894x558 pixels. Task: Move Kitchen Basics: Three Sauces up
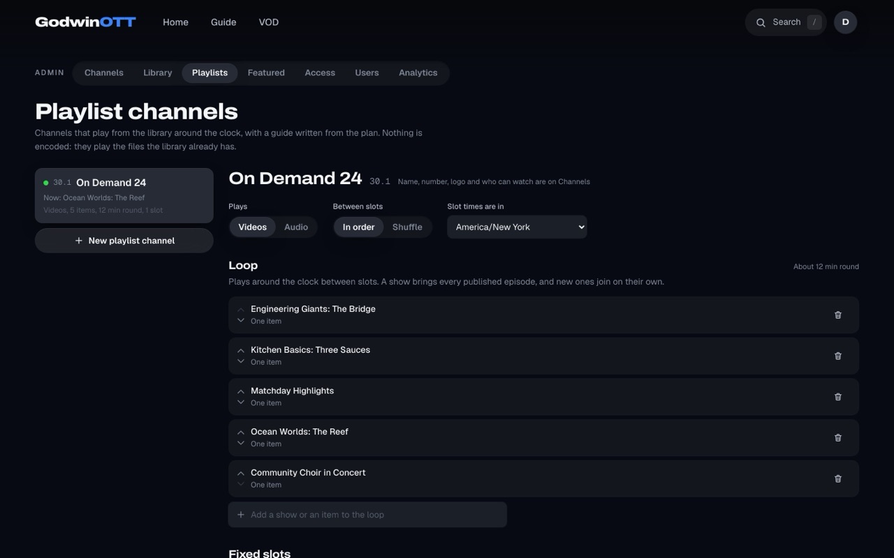[240, 350]
